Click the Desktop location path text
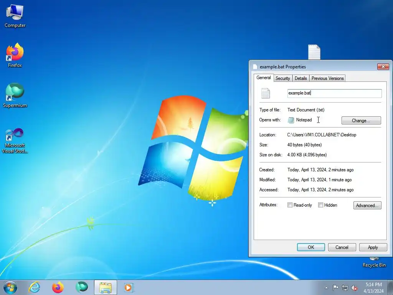Image resolution: width=393 pixels, height=295 pixels. 322,135
